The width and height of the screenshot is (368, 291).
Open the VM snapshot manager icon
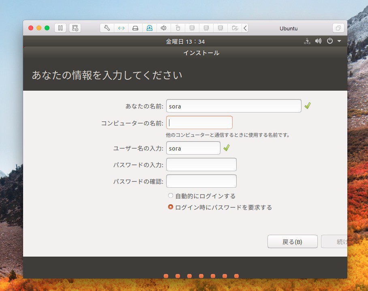point(75,28)
